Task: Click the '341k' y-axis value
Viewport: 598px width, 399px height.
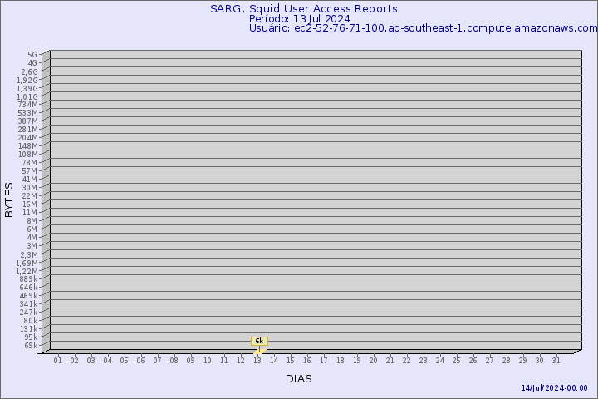Action: (28, 304)
